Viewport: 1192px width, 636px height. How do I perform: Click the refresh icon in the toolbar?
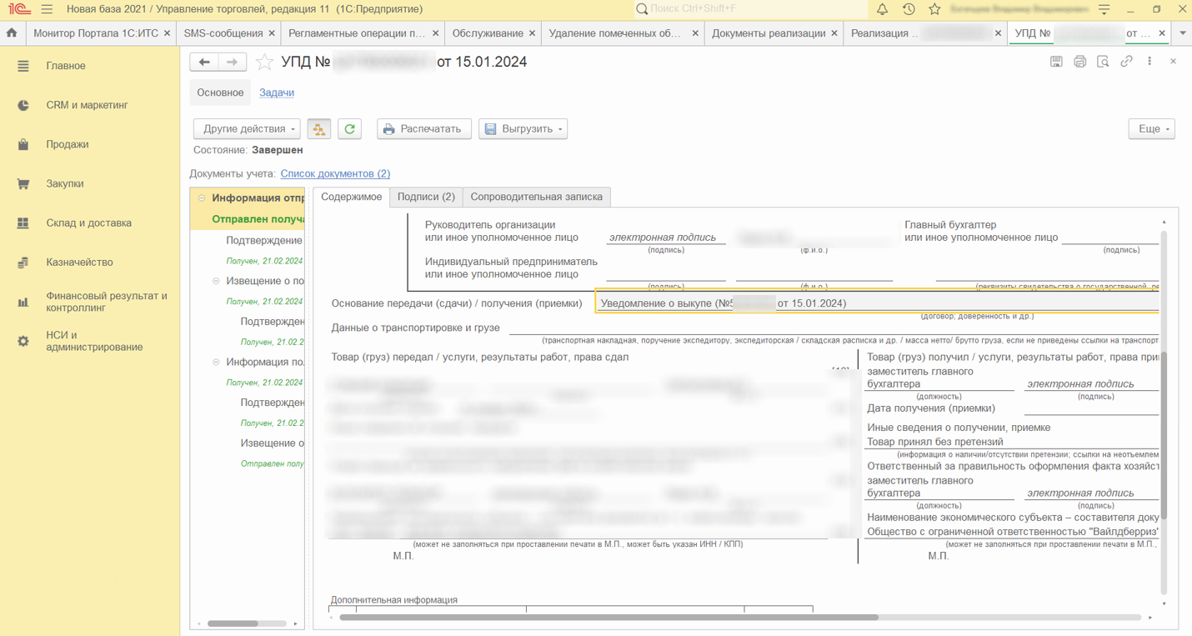[x=350, y=129]
